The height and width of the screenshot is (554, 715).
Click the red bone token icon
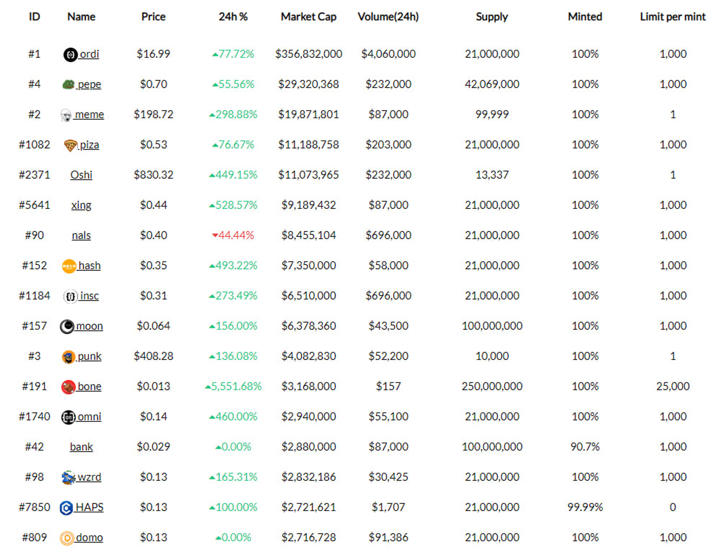(68, 387)
